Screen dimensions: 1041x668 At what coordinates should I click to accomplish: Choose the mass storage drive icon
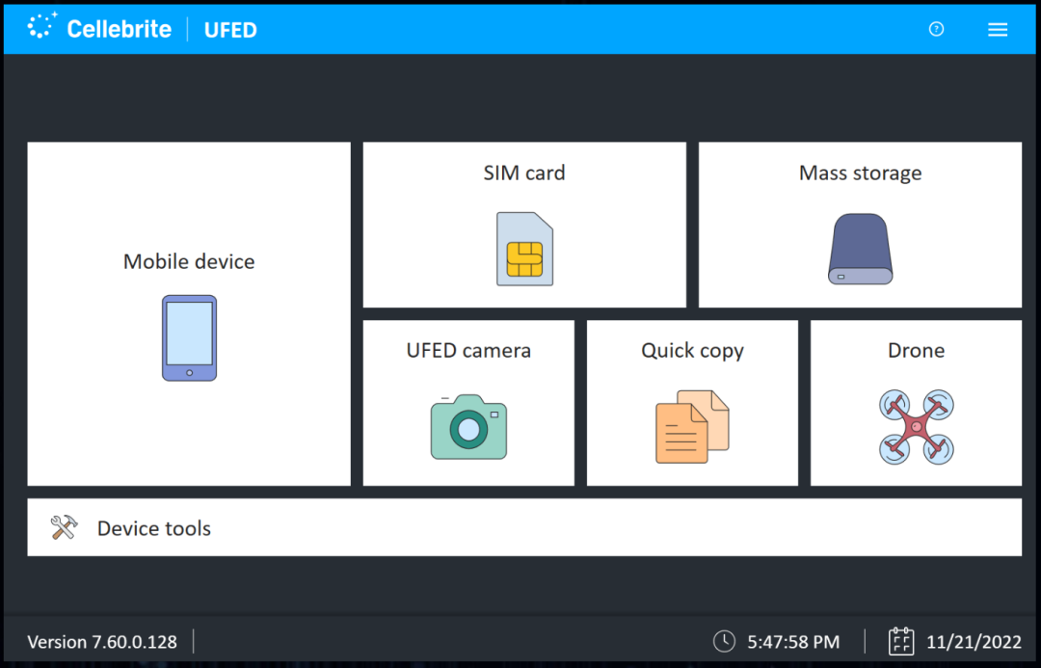[861, 249]
